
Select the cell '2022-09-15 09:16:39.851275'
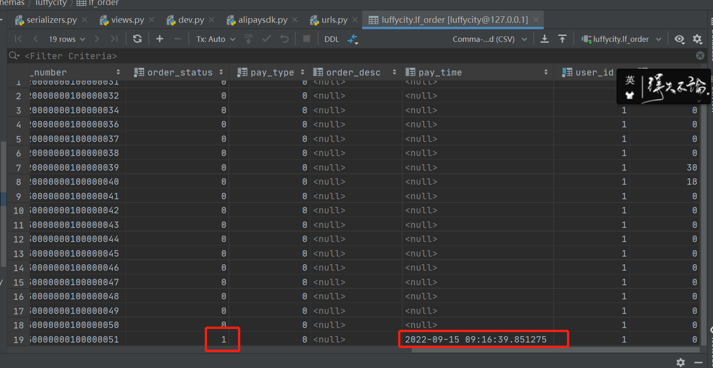click(x=478, y=339)
